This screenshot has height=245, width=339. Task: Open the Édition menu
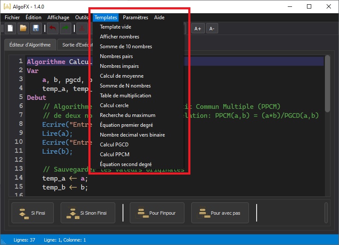point(33,17)
